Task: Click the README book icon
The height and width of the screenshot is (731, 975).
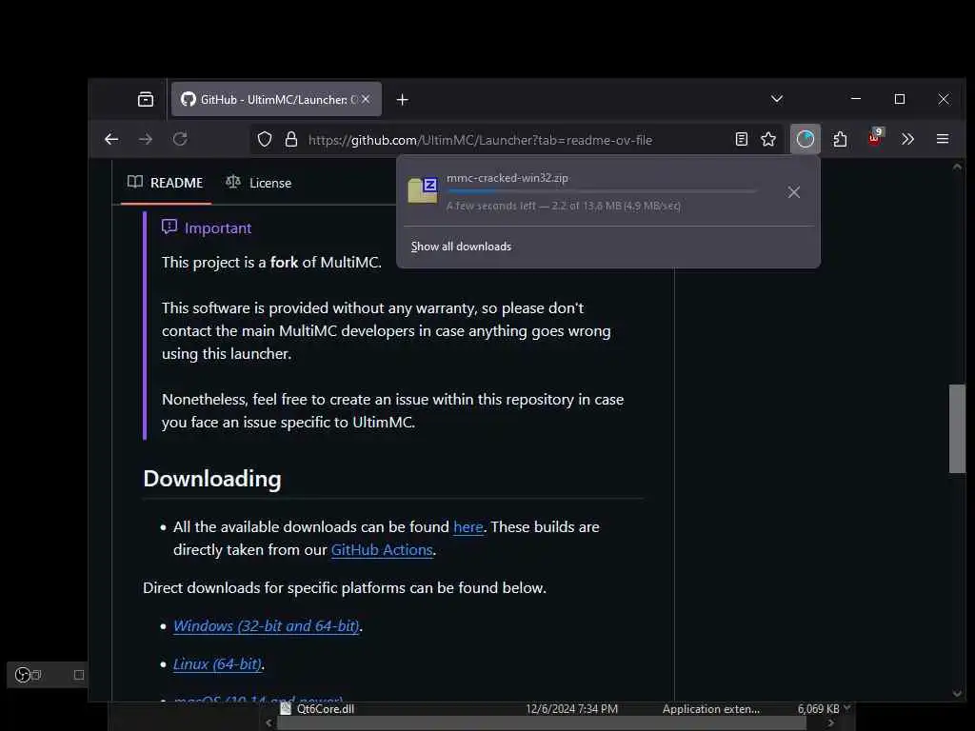Action: [135, 182]
